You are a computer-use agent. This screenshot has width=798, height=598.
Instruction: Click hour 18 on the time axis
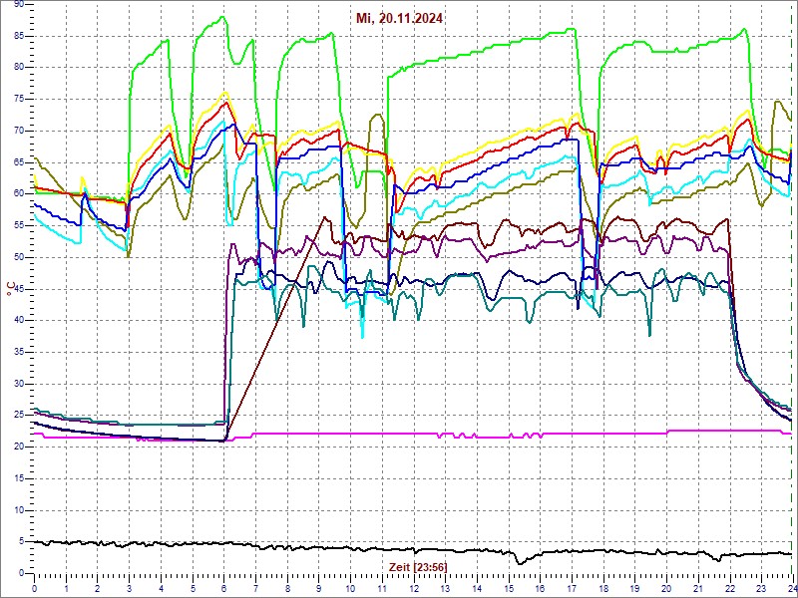coord(603,588)
